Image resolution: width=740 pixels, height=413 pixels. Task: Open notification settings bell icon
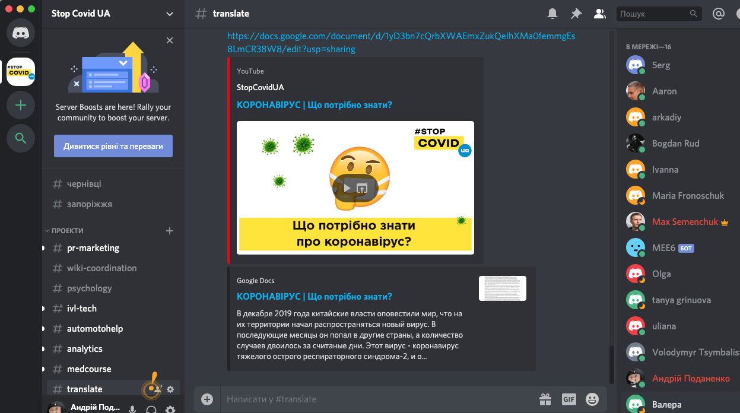[552, 14]
